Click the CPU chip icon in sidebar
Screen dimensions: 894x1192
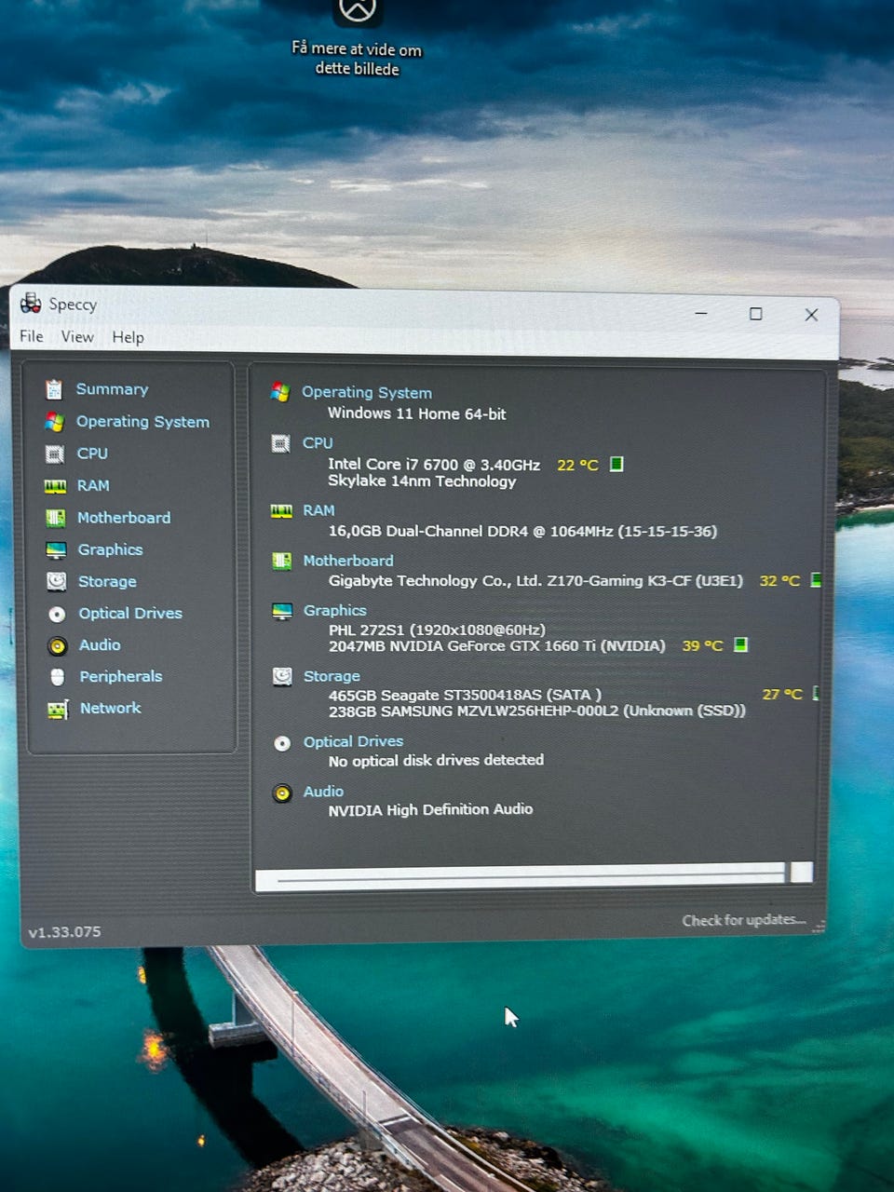coord(55,454)
